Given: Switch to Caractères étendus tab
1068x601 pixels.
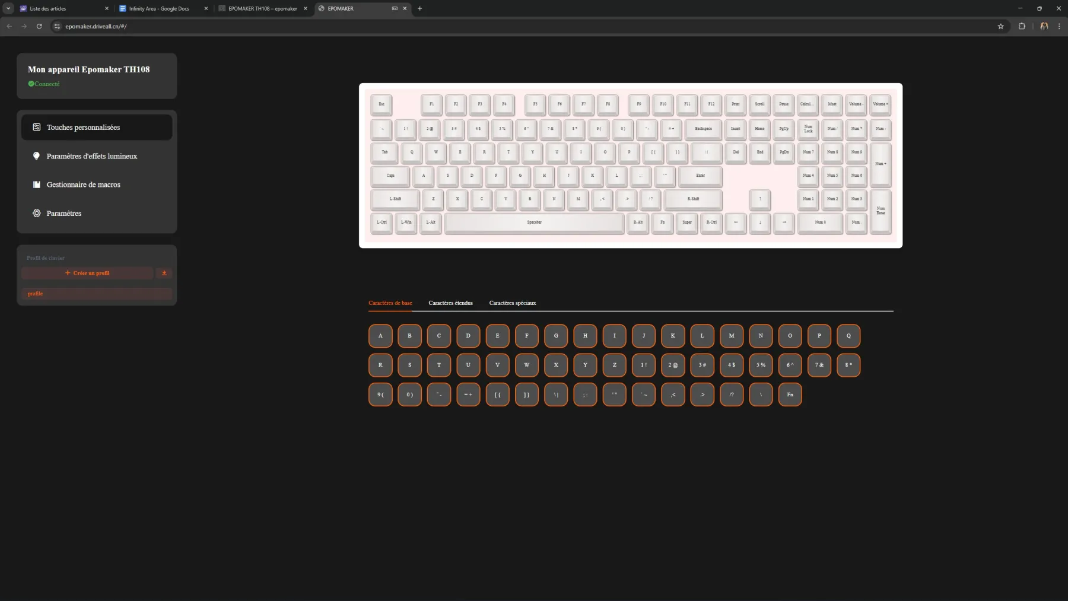Looking at the screenshot, I should (450, 303).
